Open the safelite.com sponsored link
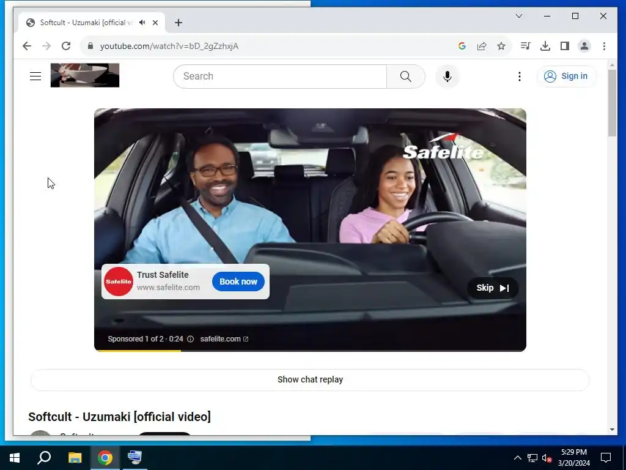This screenshot has width=626, height=470. (224, 339)
